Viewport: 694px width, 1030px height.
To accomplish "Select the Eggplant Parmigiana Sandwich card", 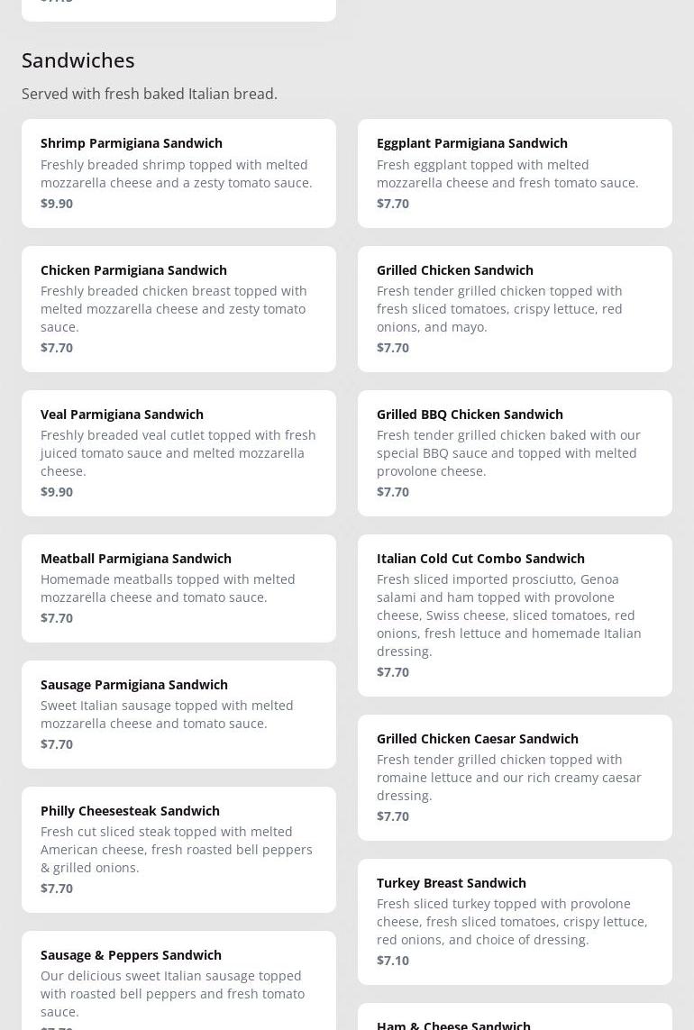I will pos(515,173).
